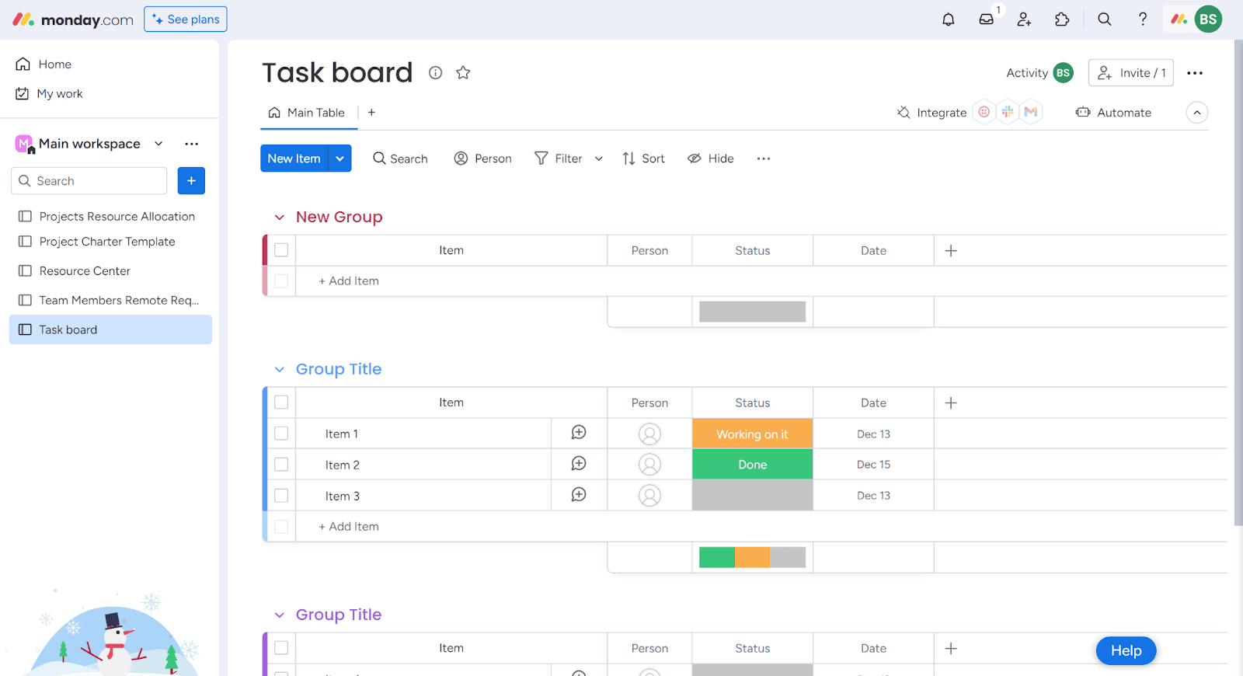Click the monday.com logo
1243x676 pixels.
tap(73, 19)
